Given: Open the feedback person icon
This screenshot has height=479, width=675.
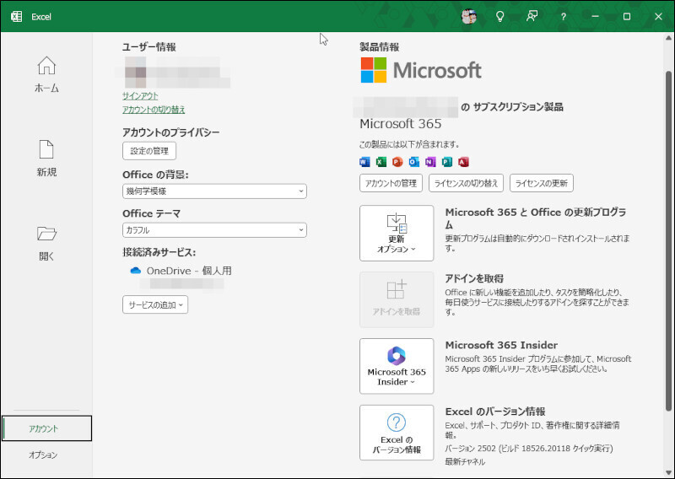Looking at the screenshot, I should pyautogui.click(x=532, y=16).
